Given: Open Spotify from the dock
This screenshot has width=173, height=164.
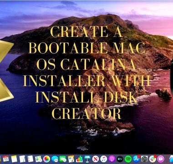Looking at the screenshot, I should point(128,159).
